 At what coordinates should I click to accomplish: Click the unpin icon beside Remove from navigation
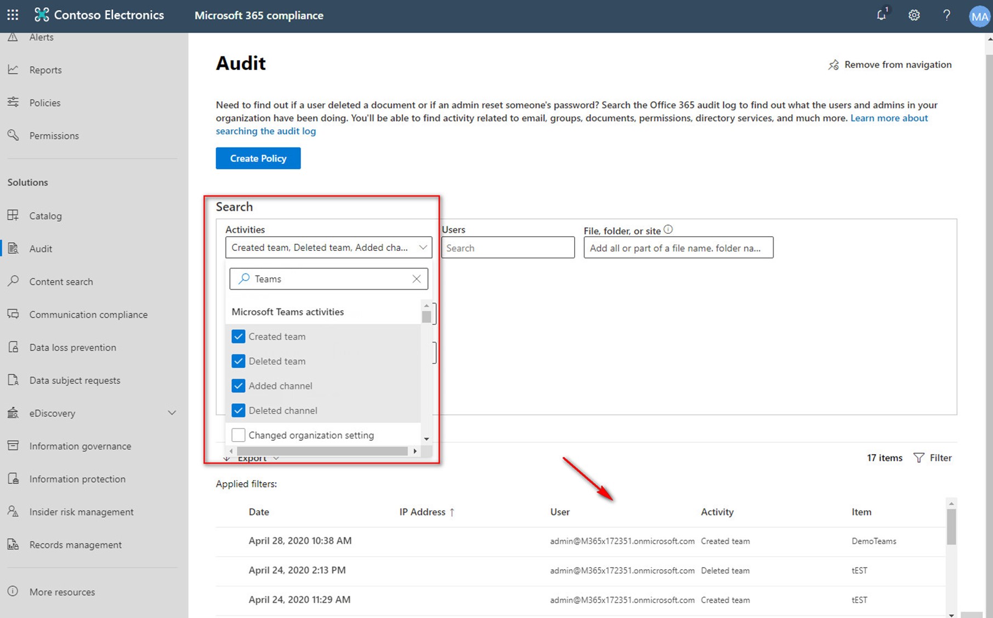click(x=833, y=65)
